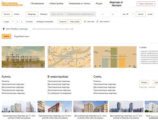The height and width of the screenshot is (120, 158).
Task: Select Свободная планировка filter
Action: (45, 22)
